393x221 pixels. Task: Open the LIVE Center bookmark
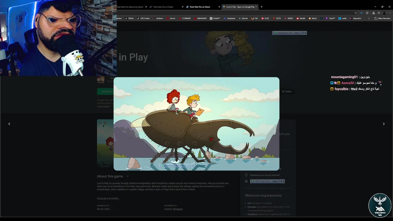click(x=143, y=18)
